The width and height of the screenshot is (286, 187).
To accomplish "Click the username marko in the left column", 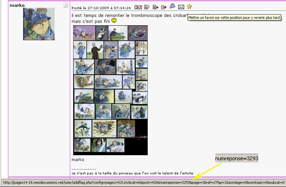I will [x=17, y=5].
